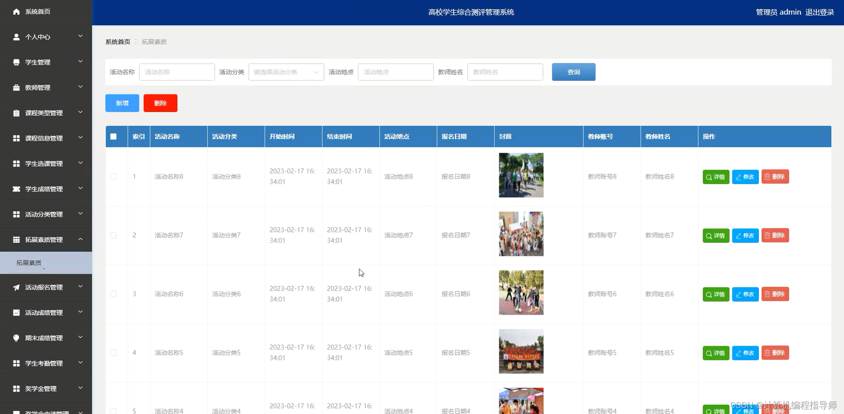Click the grid icon beside 课程信息管理
Image resolution: width=844 pixels, height=414 pixels.
pos(16,138)
